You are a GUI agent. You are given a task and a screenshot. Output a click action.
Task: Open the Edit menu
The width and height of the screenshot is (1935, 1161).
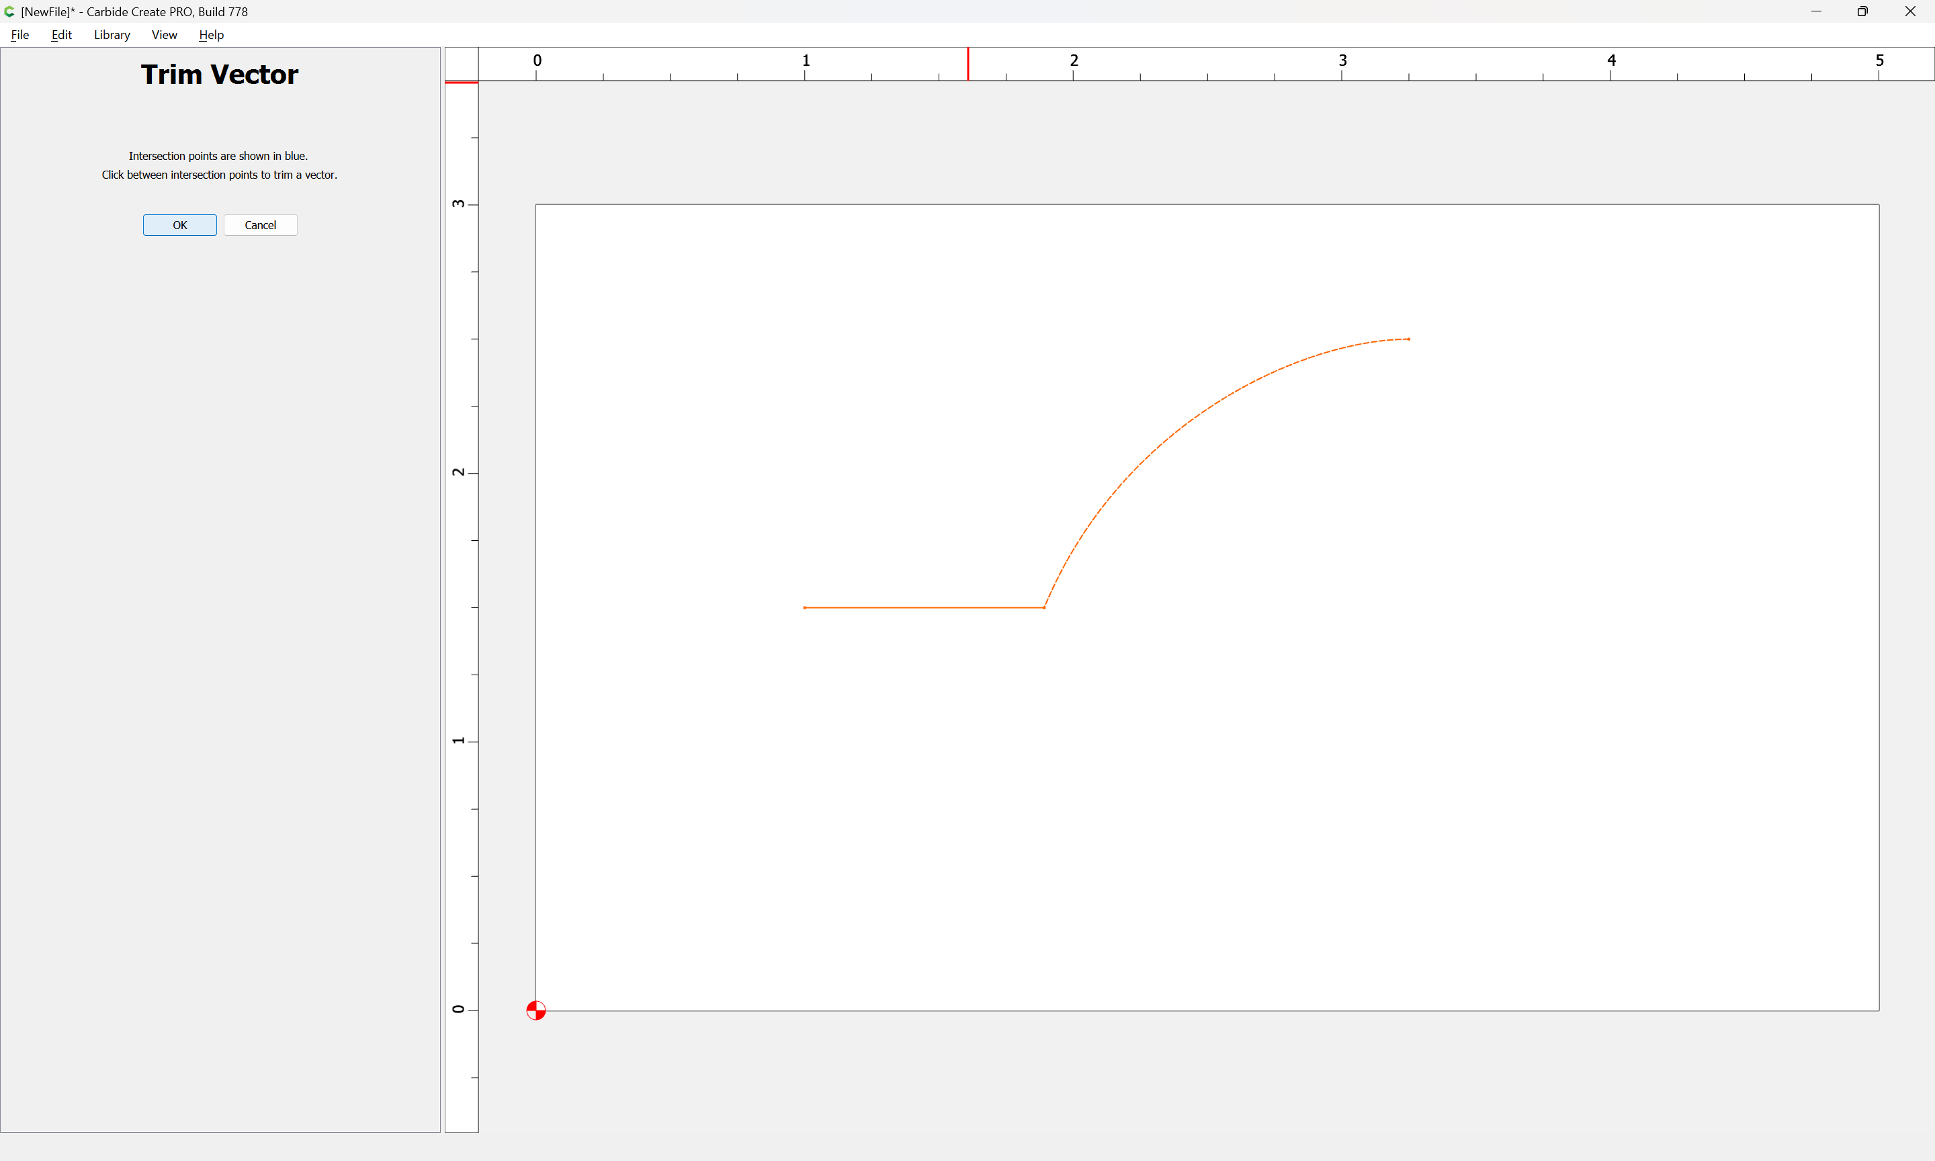click(x=61, y=35)
